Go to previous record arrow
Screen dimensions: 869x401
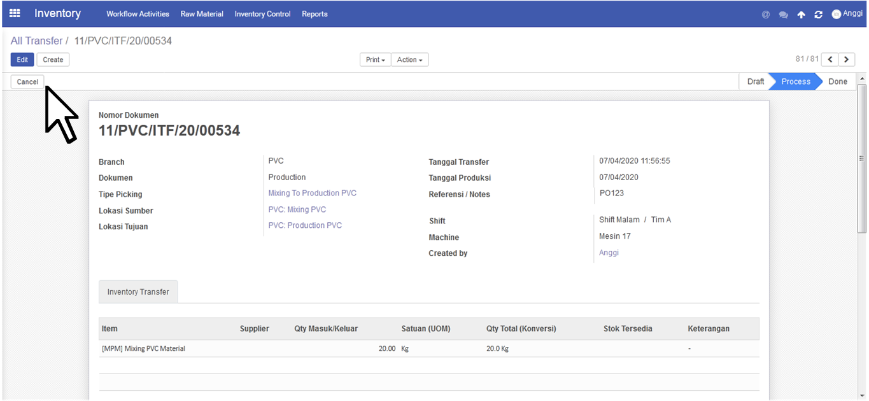pyautogui.click(x=830, y=59)
